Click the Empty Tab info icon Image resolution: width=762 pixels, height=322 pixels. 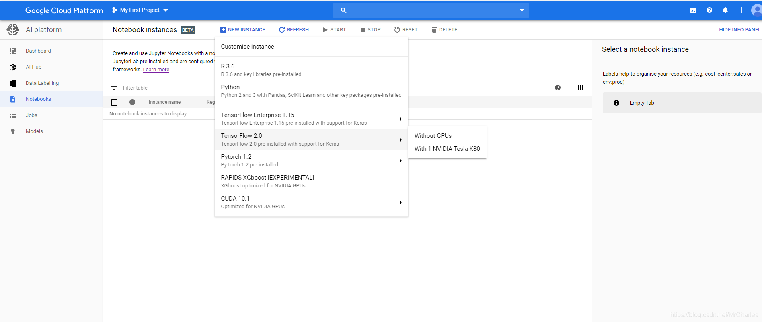pyautogui.click(x=616, y=103)
